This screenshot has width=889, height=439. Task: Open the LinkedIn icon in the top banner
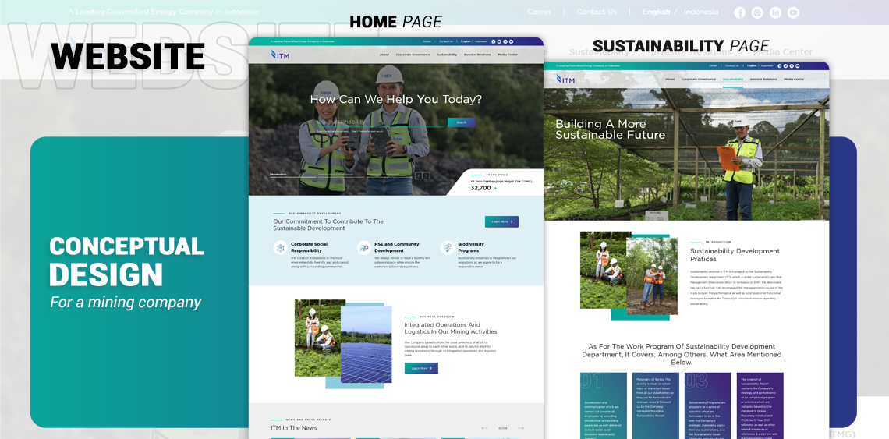click(776, 12)
